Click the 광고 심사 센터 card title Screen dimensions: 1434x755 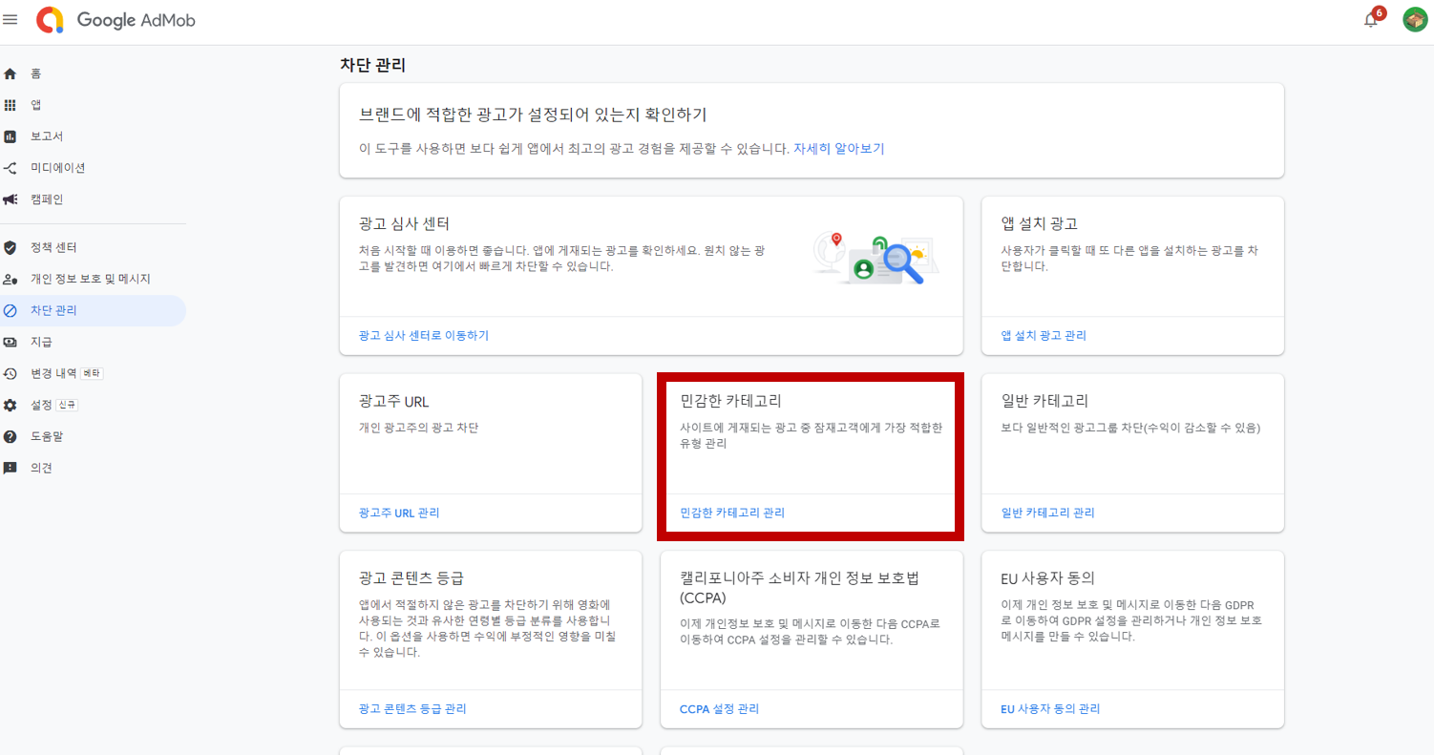(x=404, y=224)
